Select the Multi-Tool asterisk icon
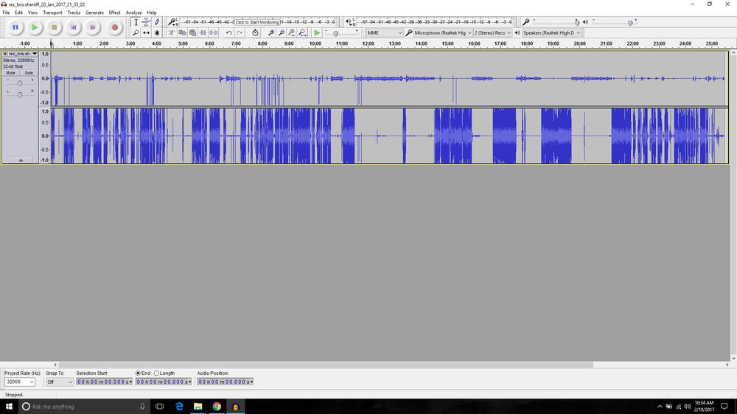 click(x=156, y=33)
